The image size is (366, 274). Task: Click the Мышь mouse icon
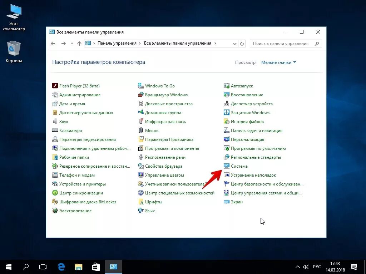click(141, 131)
